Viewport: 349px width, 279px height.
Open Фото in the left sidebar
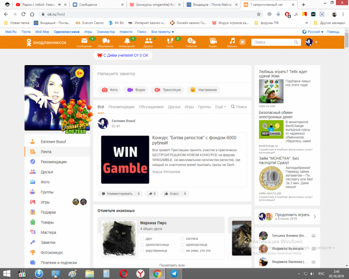point(57,182)
